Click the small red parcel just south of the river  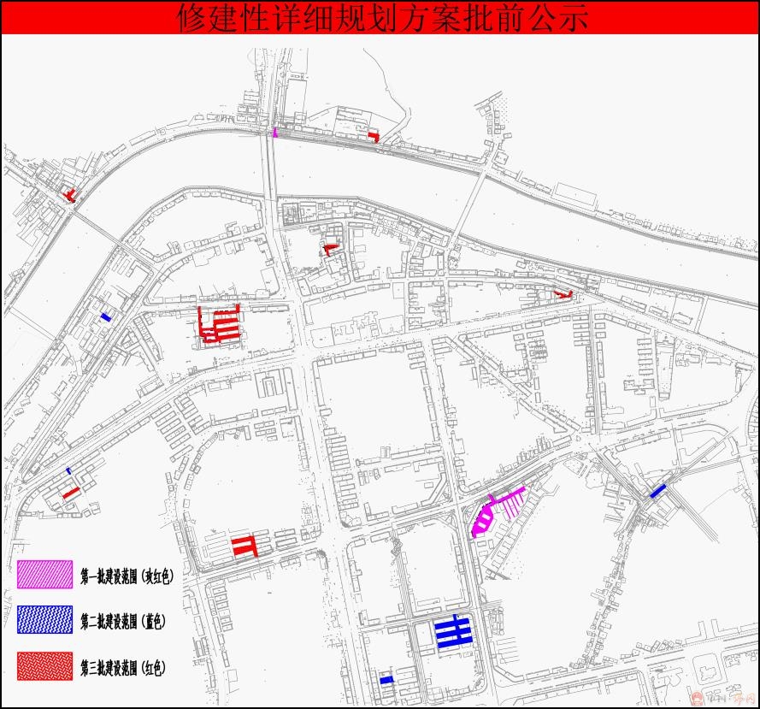[330, 249]
